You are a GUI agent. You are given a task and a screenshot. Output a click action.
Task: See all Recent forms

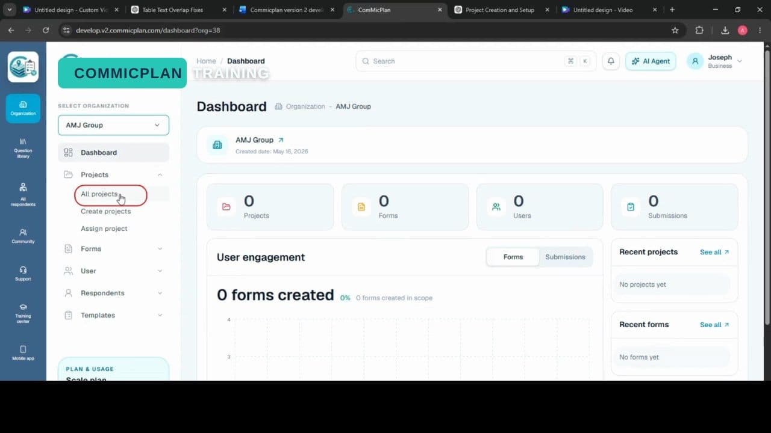pos(714,325)
